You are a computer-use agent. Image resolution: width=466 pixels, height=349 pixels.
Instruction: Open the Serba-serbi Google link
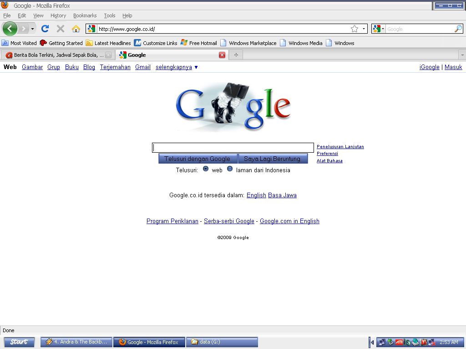(x=229, y=221)
